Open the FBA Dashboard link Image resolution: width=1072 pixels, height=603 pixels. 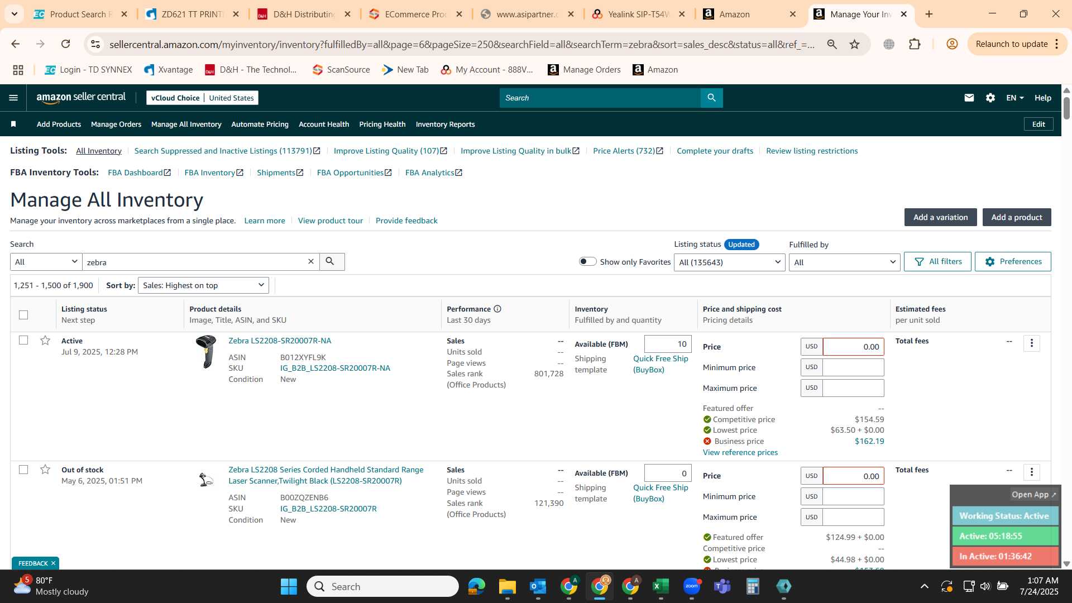(139, 173)
